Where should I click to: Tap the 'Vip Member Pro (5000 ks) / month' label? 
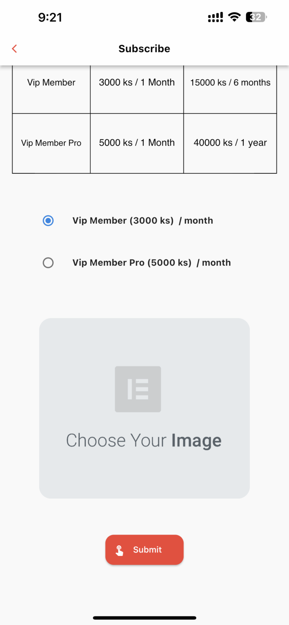click(151, 263)
